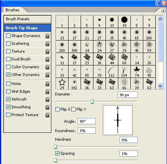Pick the starburst brush 192
167x164 pixels.
tap(74, 84)
